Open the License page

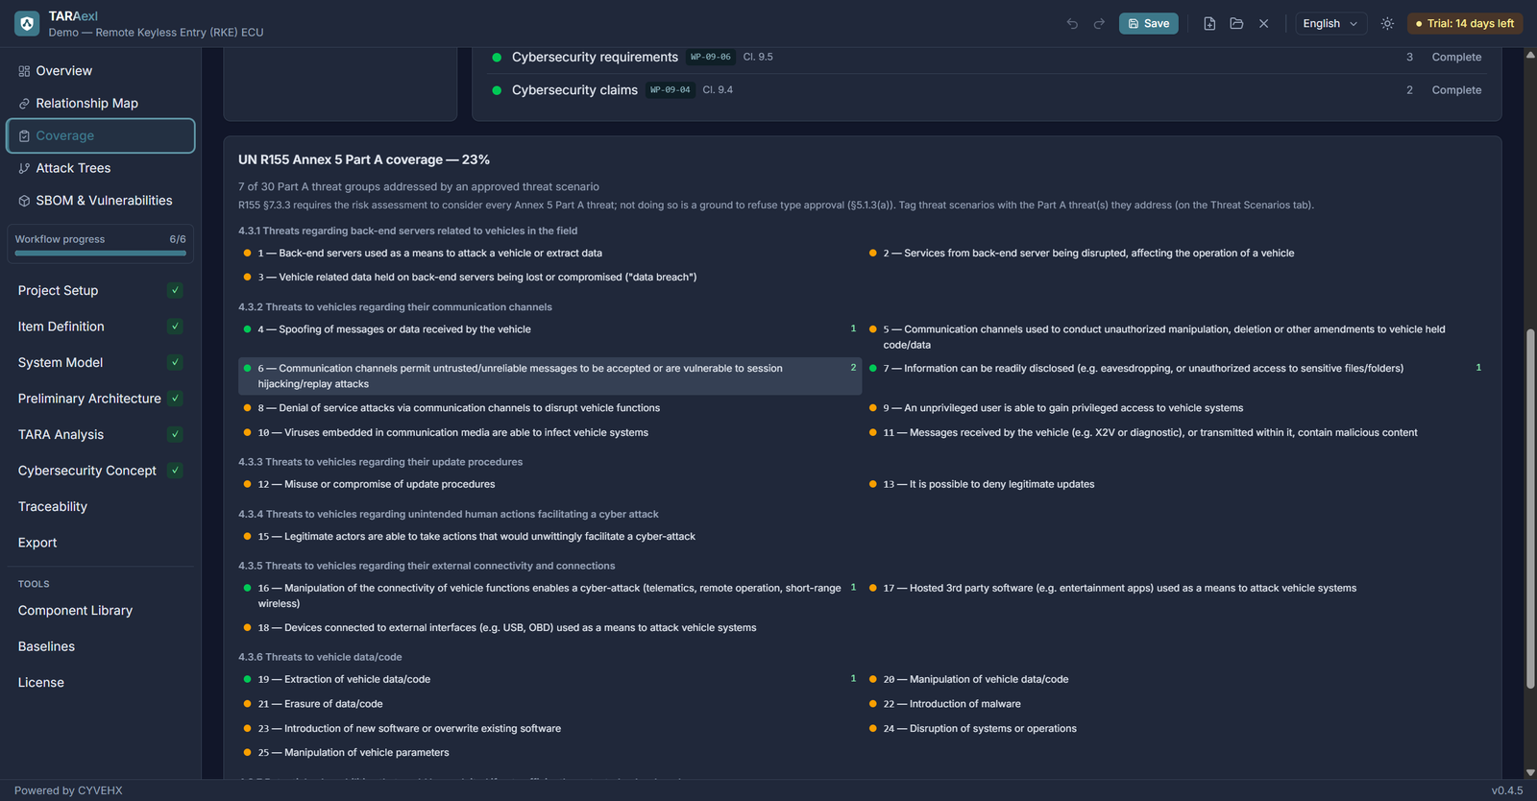(101, 683)
